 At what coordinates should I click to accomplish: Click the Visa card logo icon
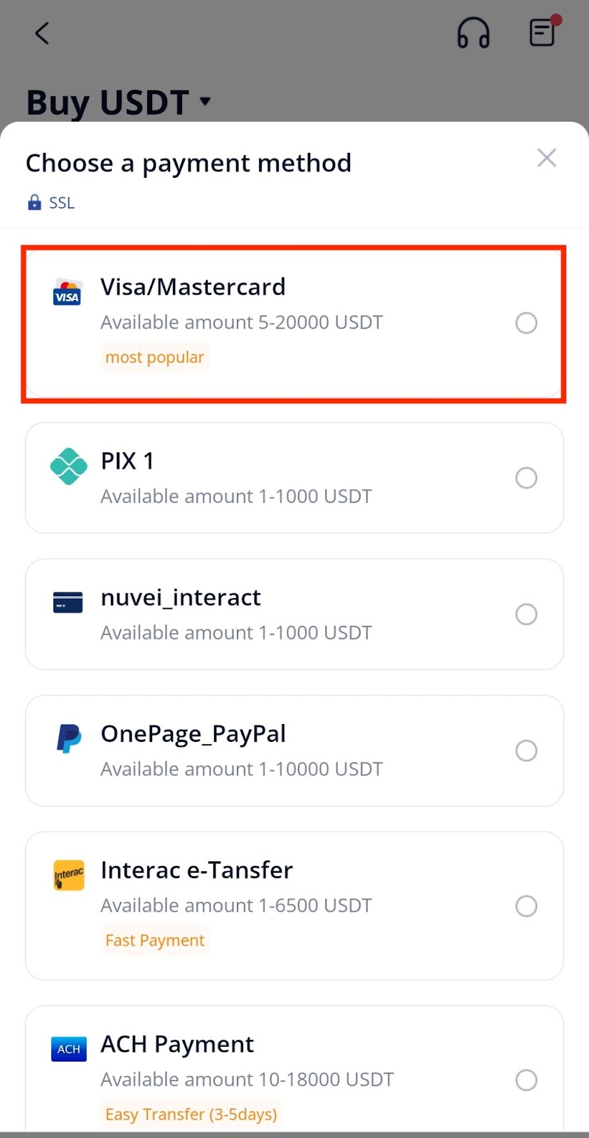click(x=68, y=292)
